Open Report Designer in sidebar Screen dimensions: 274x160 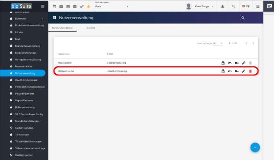point(24,101)
